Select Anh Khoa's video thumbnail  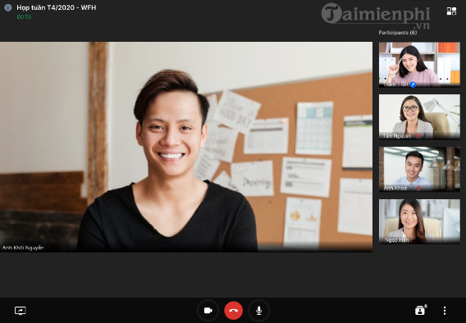click(419, 169)
